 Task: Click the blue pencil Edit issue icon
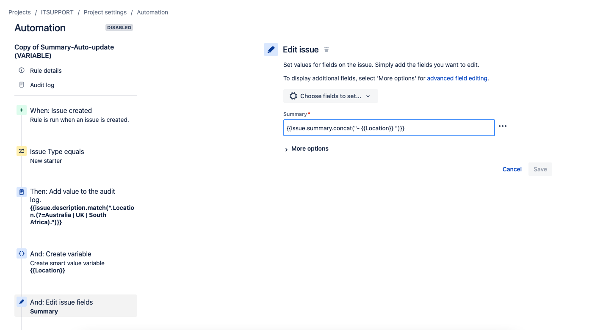[271, 49]
